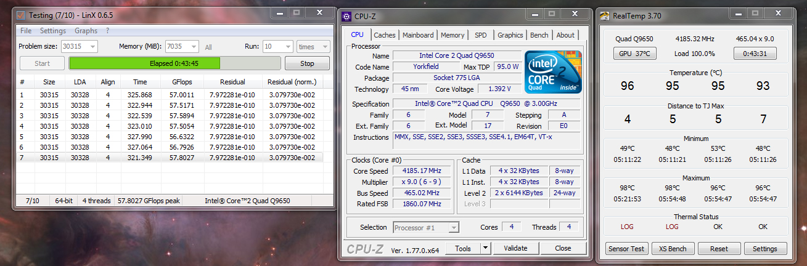The image size is (807, 266).
Task: Click the LinX title bar app icon
Action: (x=20, y=14)
